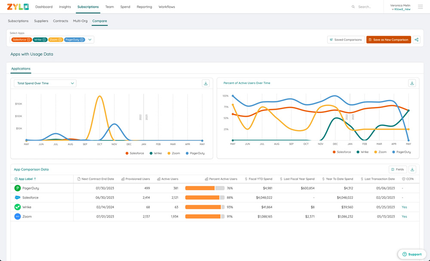Open the Veronica Melin account dropdown
Viewport: 430px width, 261px height.
pos(400,7)
